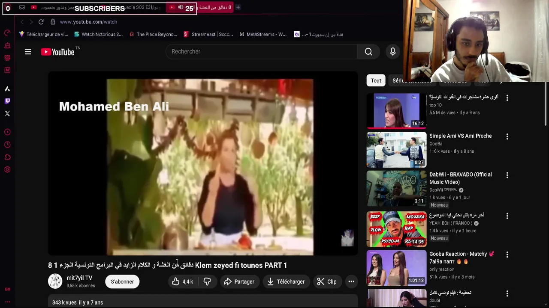
Task: Open the beIN Sports Arabic bookmark
Action: (x=318, y=34)
